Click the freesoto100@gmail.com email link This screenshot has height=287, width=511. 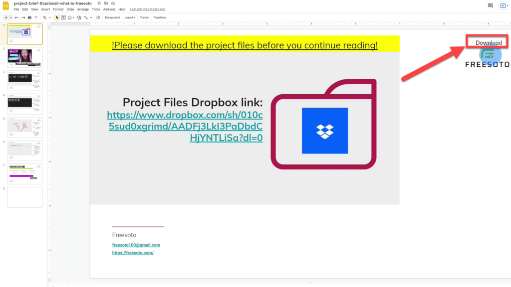point(136,245)
